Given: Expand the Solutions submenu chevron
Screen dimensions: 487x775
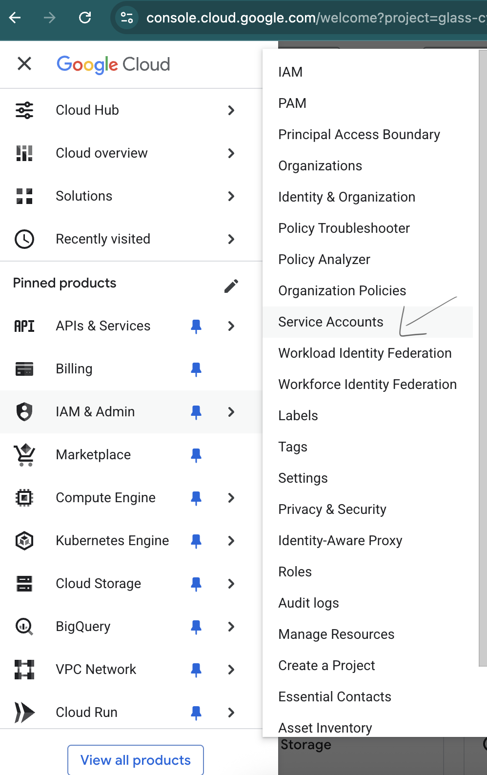Looking at the screenshot, I should coord(231,196).
